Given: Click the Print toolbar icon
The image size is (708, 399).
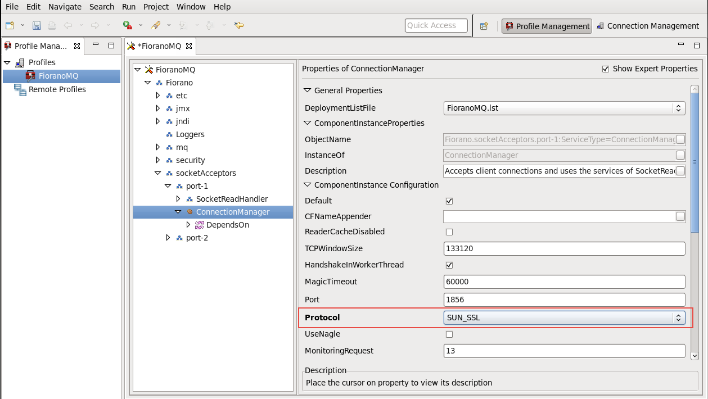Looking at the screenshot, I should [x=52, y=25].
